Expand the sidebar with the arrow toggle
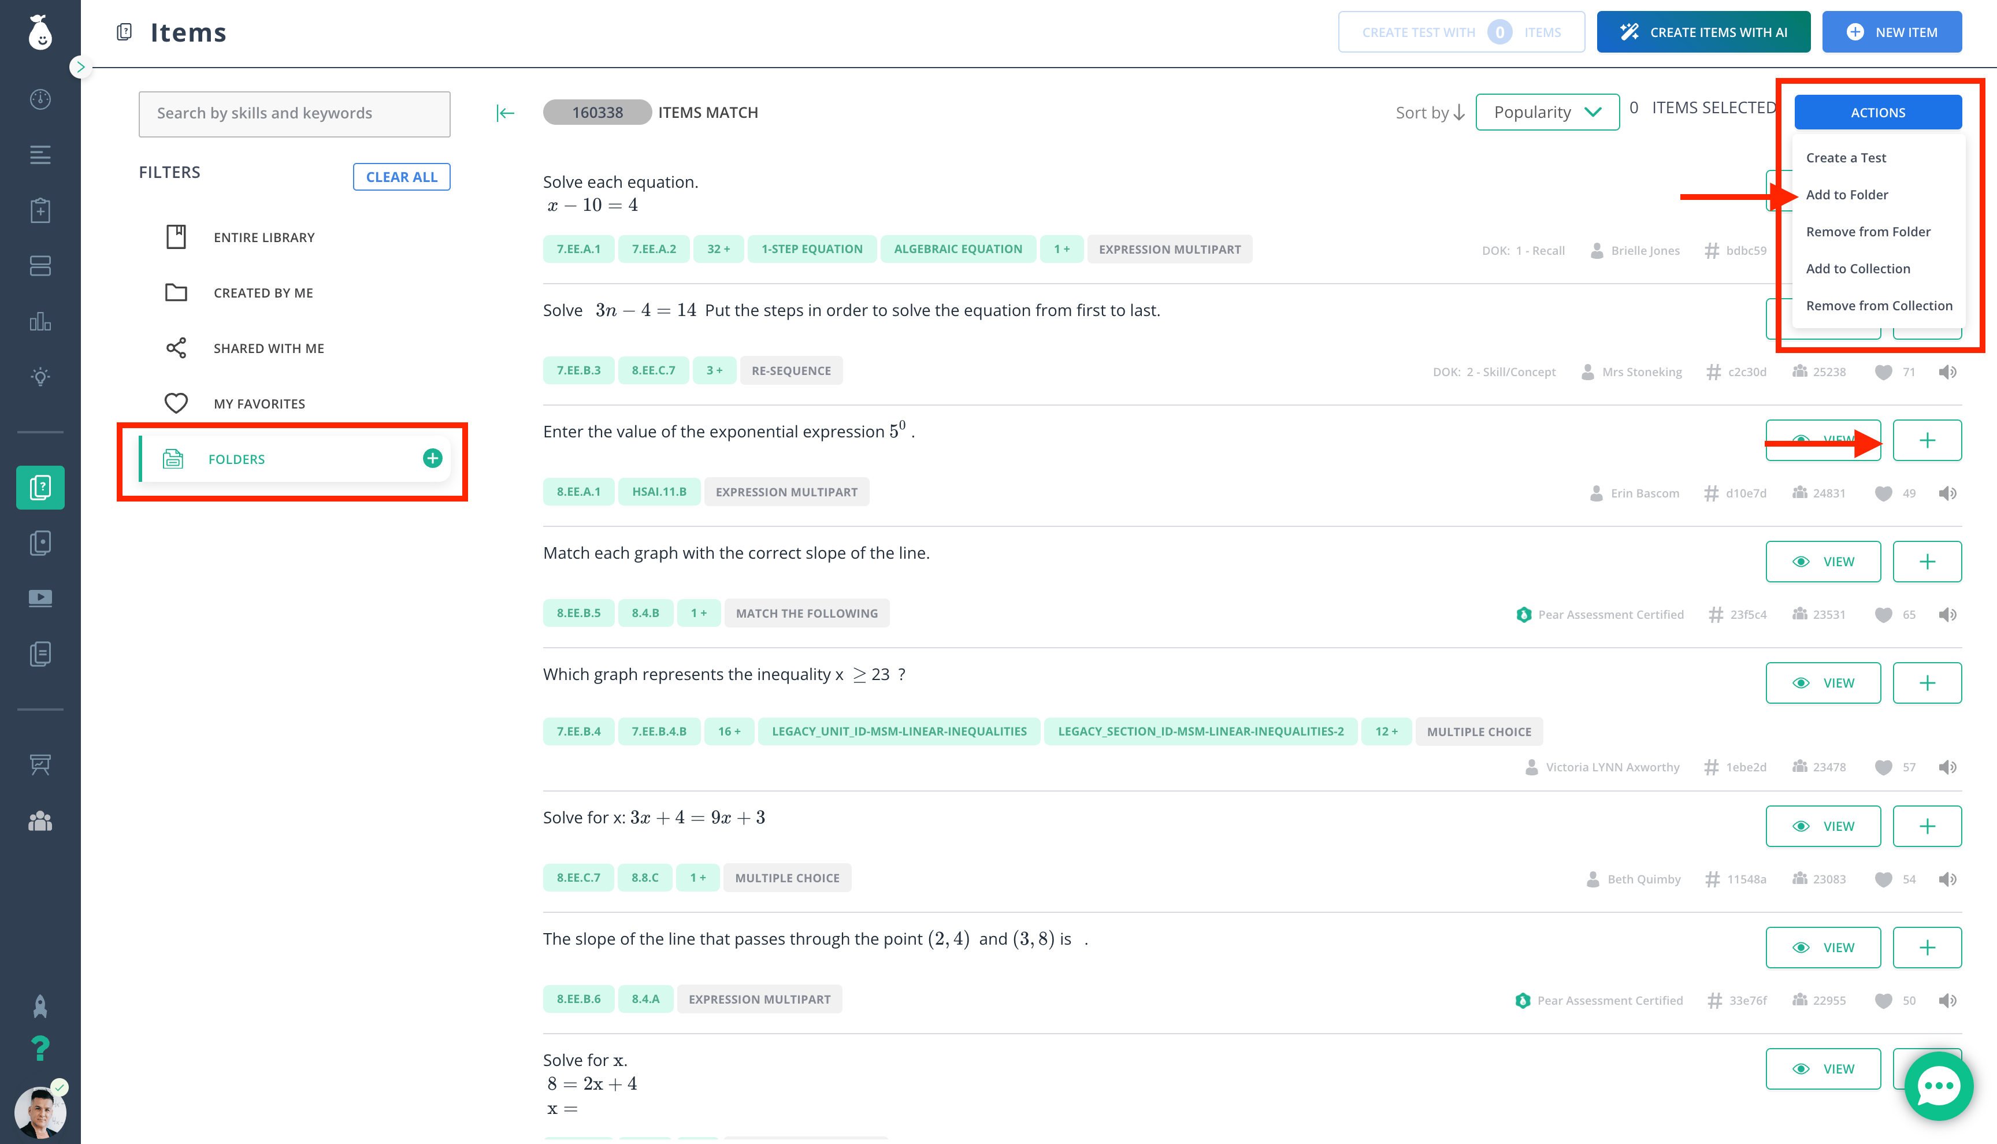This screenshot has width=1997, height=1144. [x=80, y=68]
